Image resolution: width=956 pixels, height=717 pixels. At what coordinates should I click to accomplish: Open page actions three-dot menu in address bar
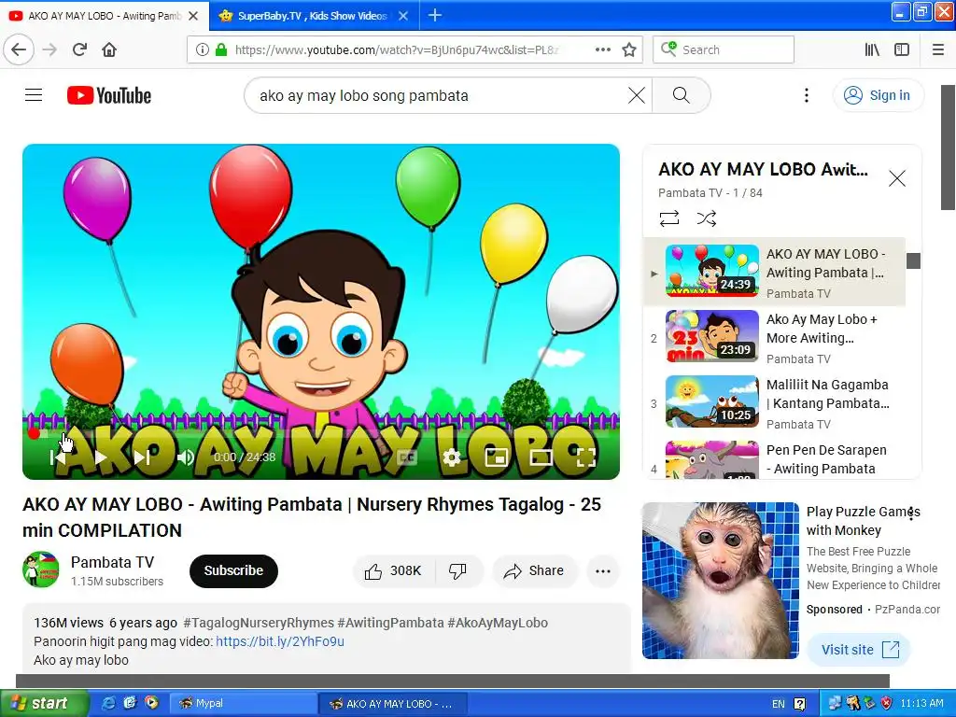point(602,49)
